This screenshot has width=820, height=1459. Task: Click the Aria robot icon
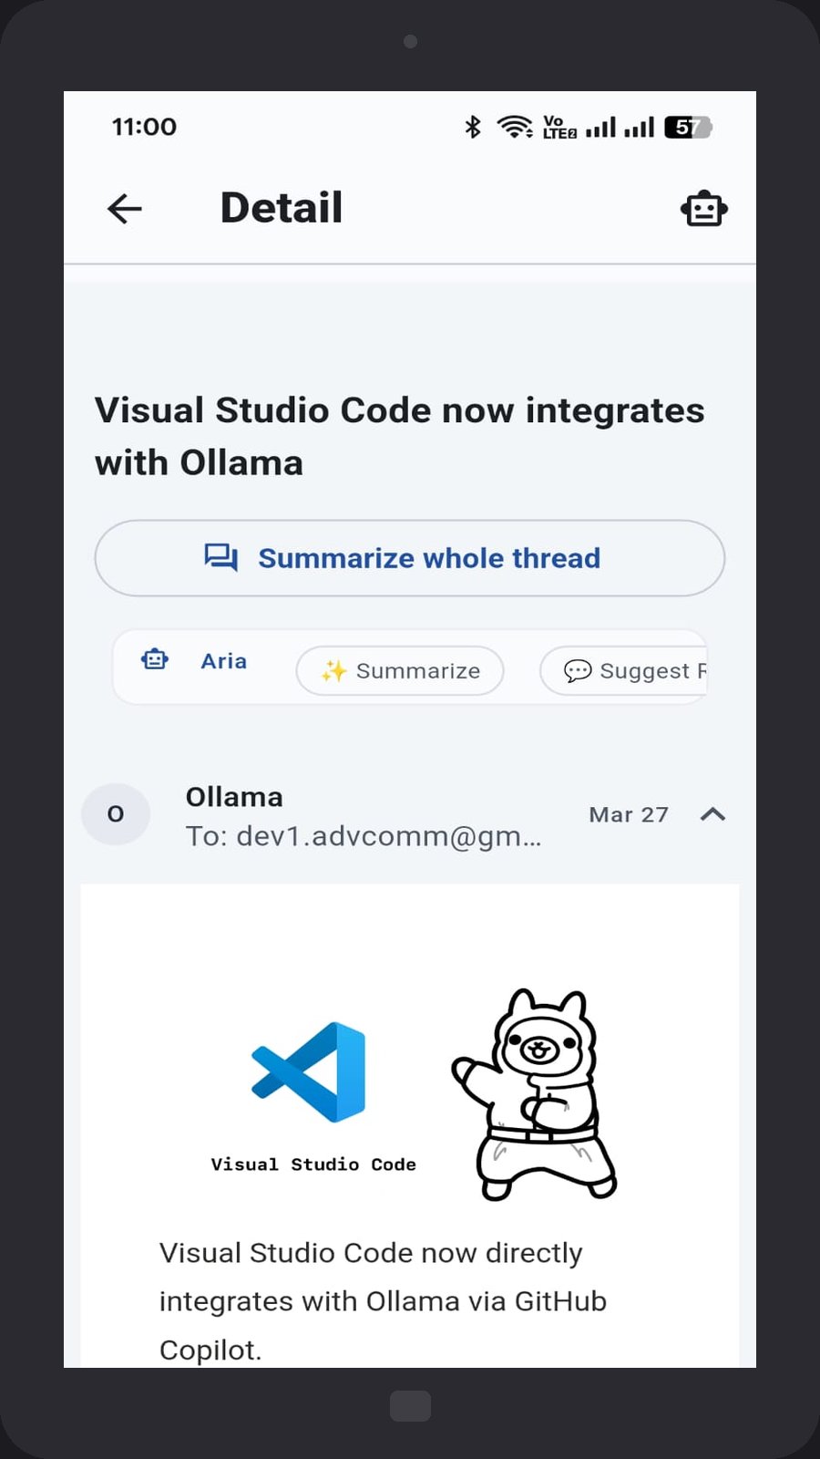pos(155,659)
